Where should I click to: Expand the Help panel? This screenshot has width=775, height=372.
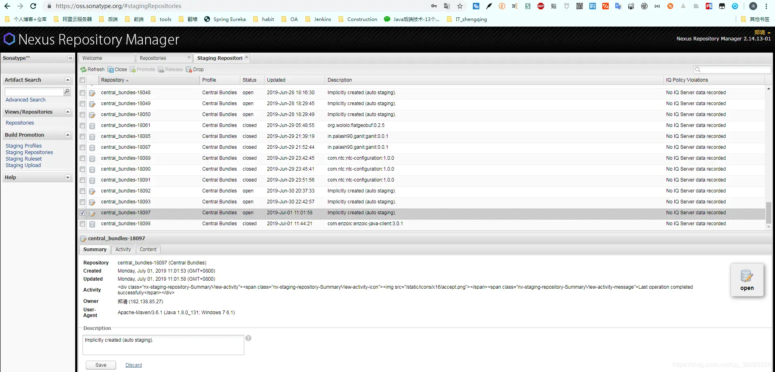[x=68, y=178]
